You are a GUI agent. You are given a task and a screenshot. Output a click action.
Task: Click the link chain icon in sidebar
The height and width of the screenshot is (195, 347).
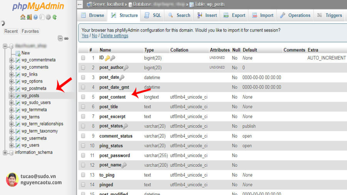[x=66, y=39]
